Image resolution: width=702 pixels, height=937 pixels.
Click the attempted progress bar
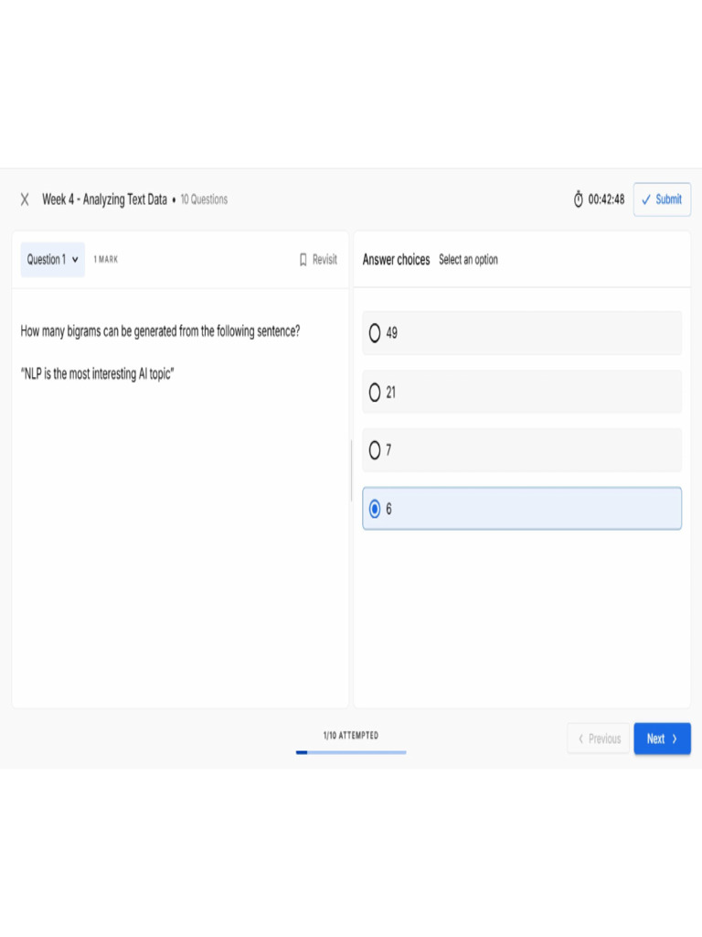pos(351,752)
